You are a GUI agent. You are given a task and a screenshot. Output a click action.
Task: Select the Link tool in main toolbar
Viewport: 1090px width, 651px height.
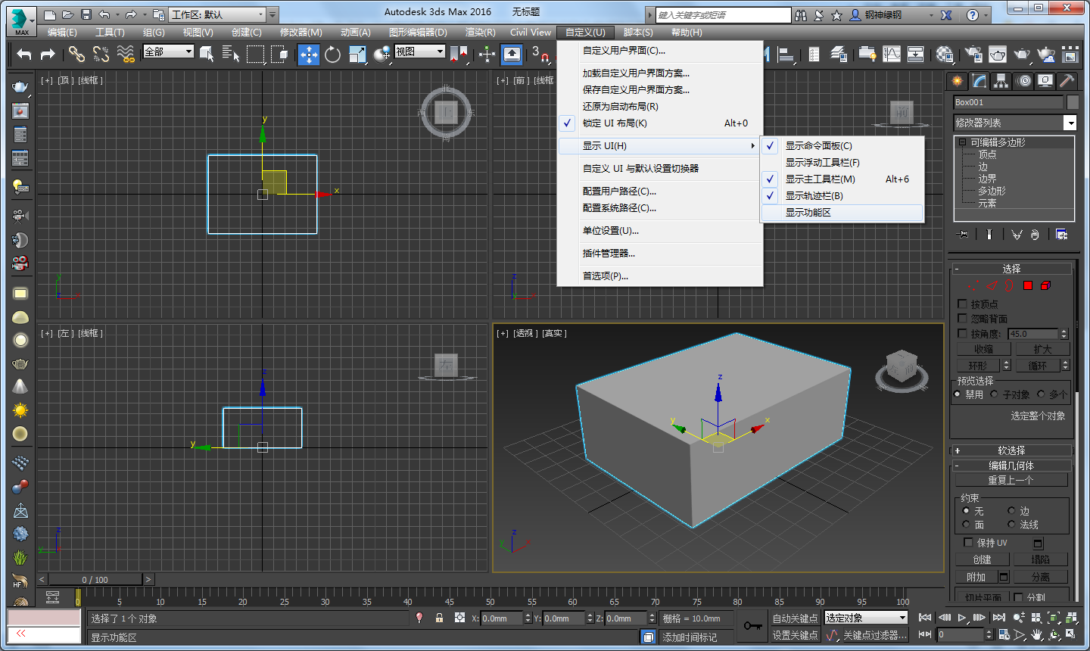[76, 54]
